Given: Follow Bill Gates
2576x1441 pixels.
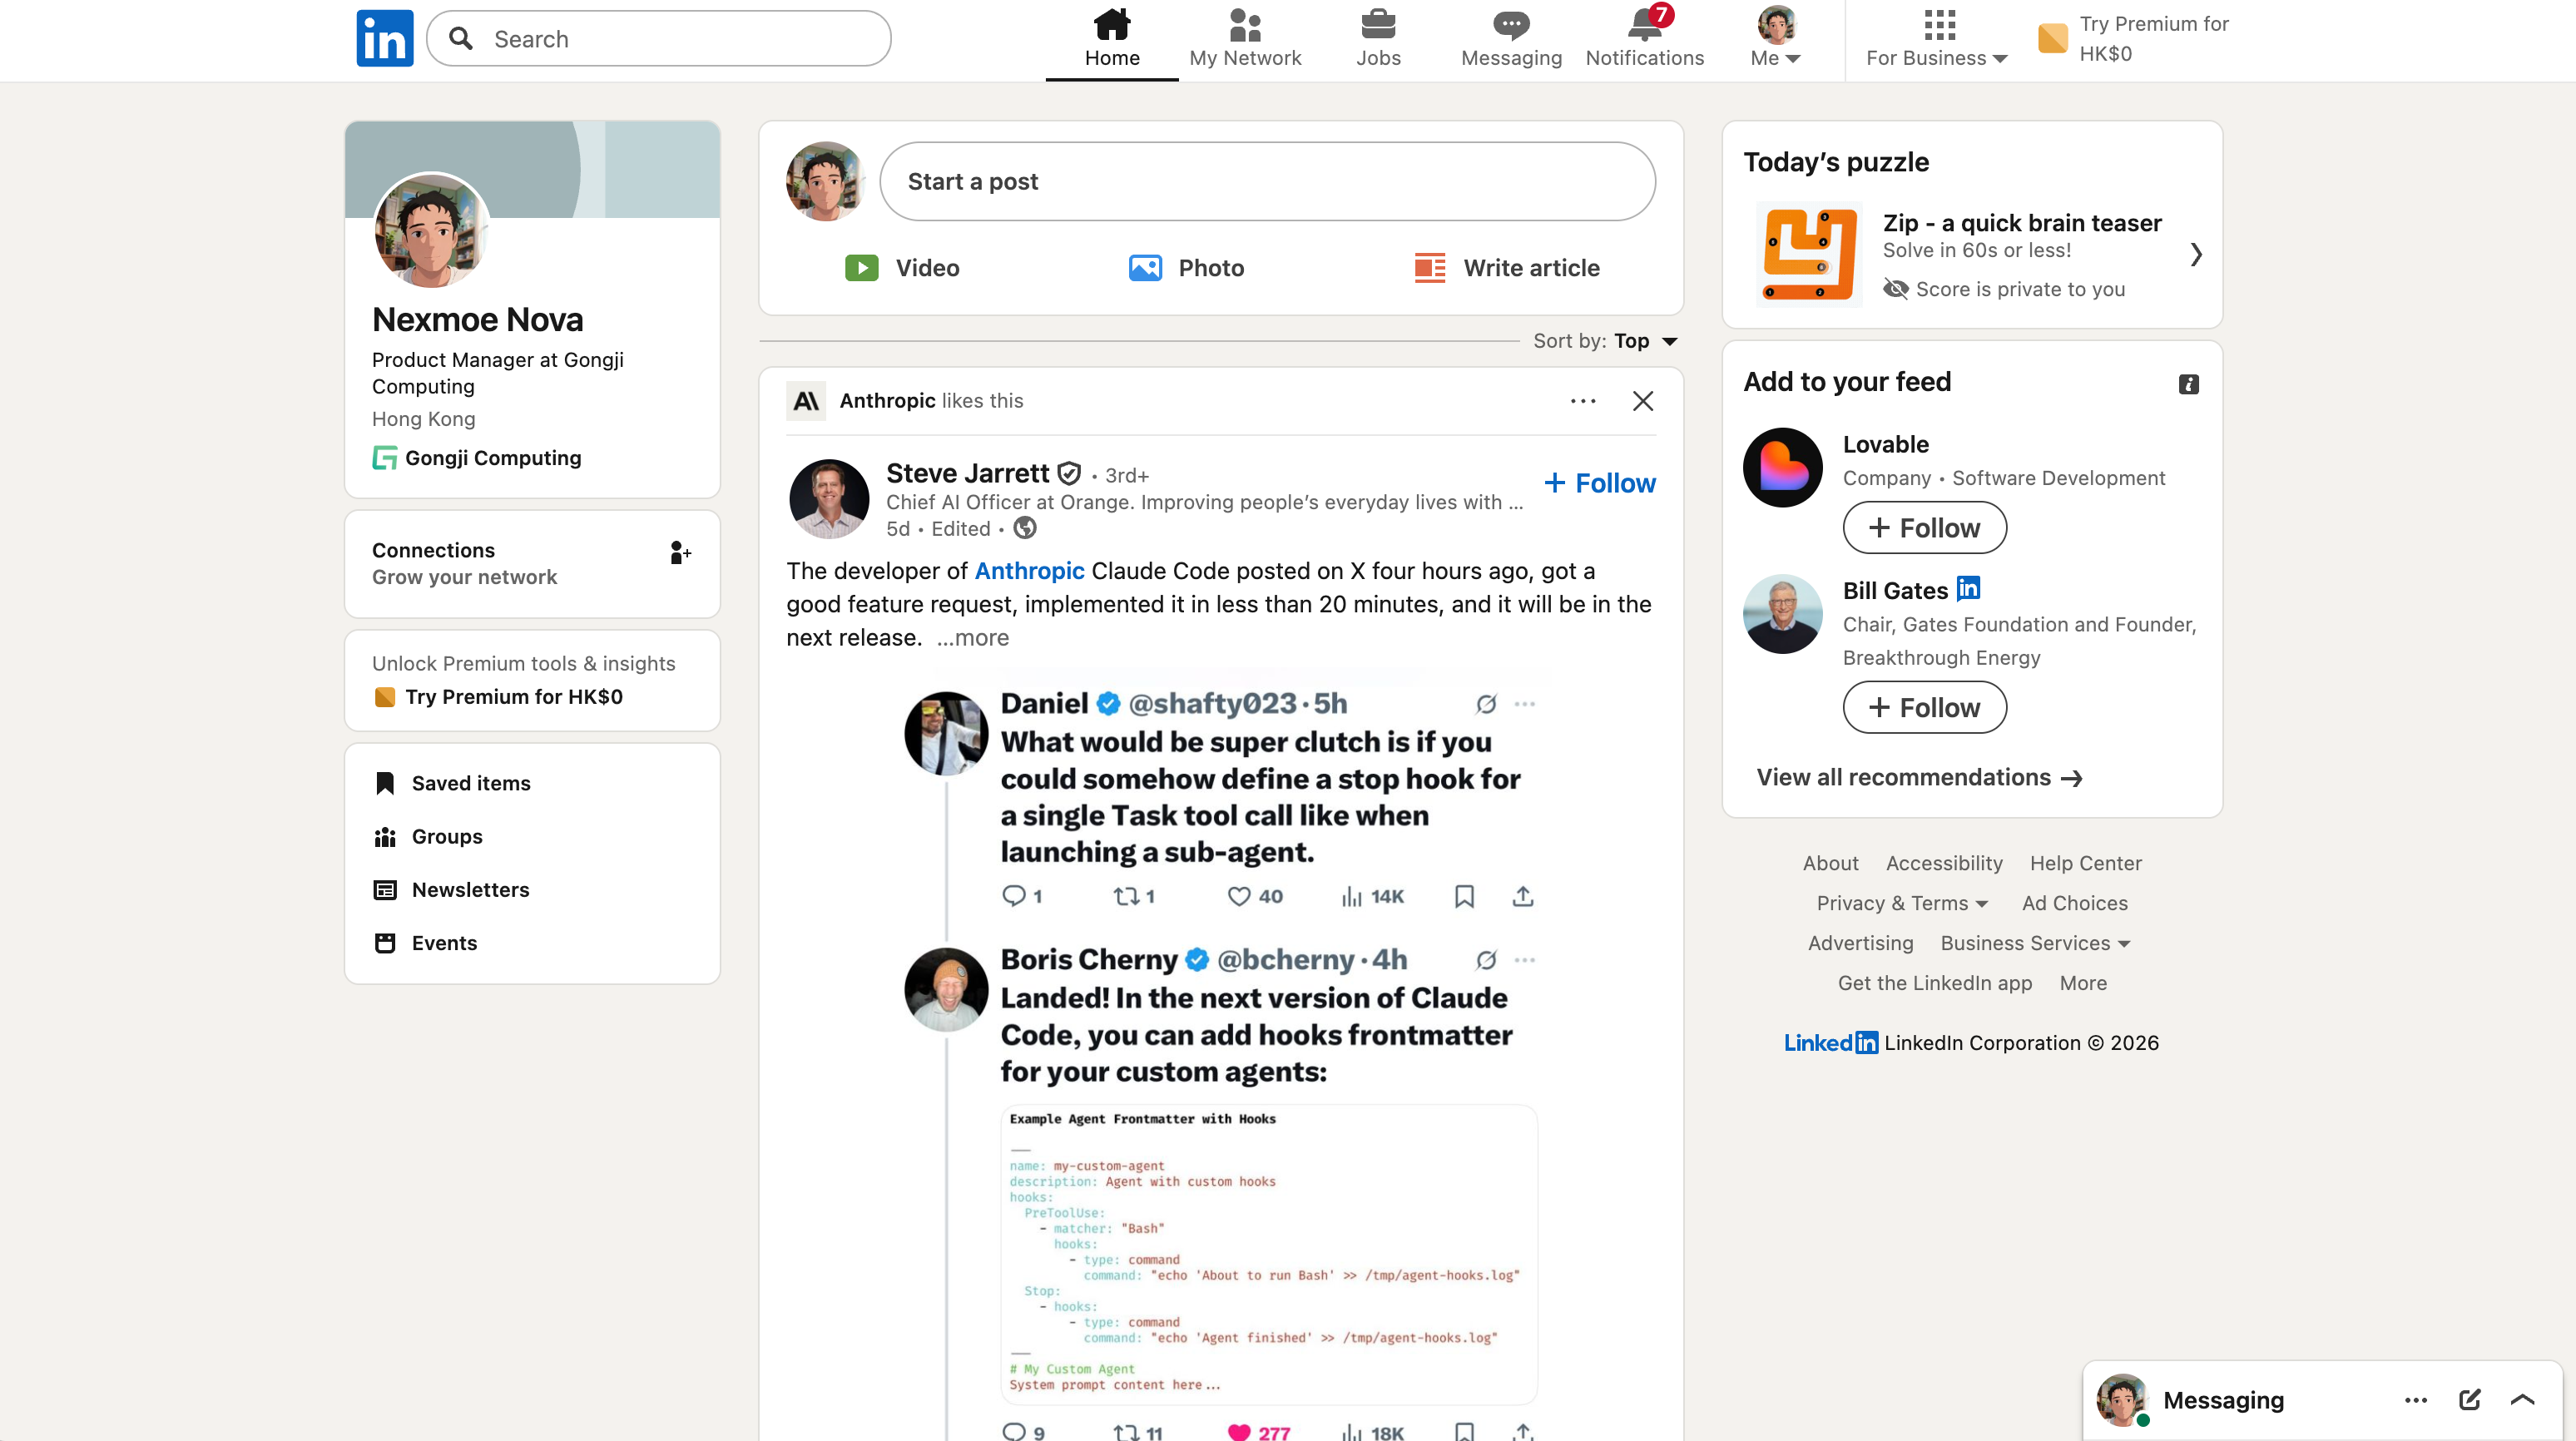Looking at the screenshot, I should pyautogui.click(x=1923, y=707).
